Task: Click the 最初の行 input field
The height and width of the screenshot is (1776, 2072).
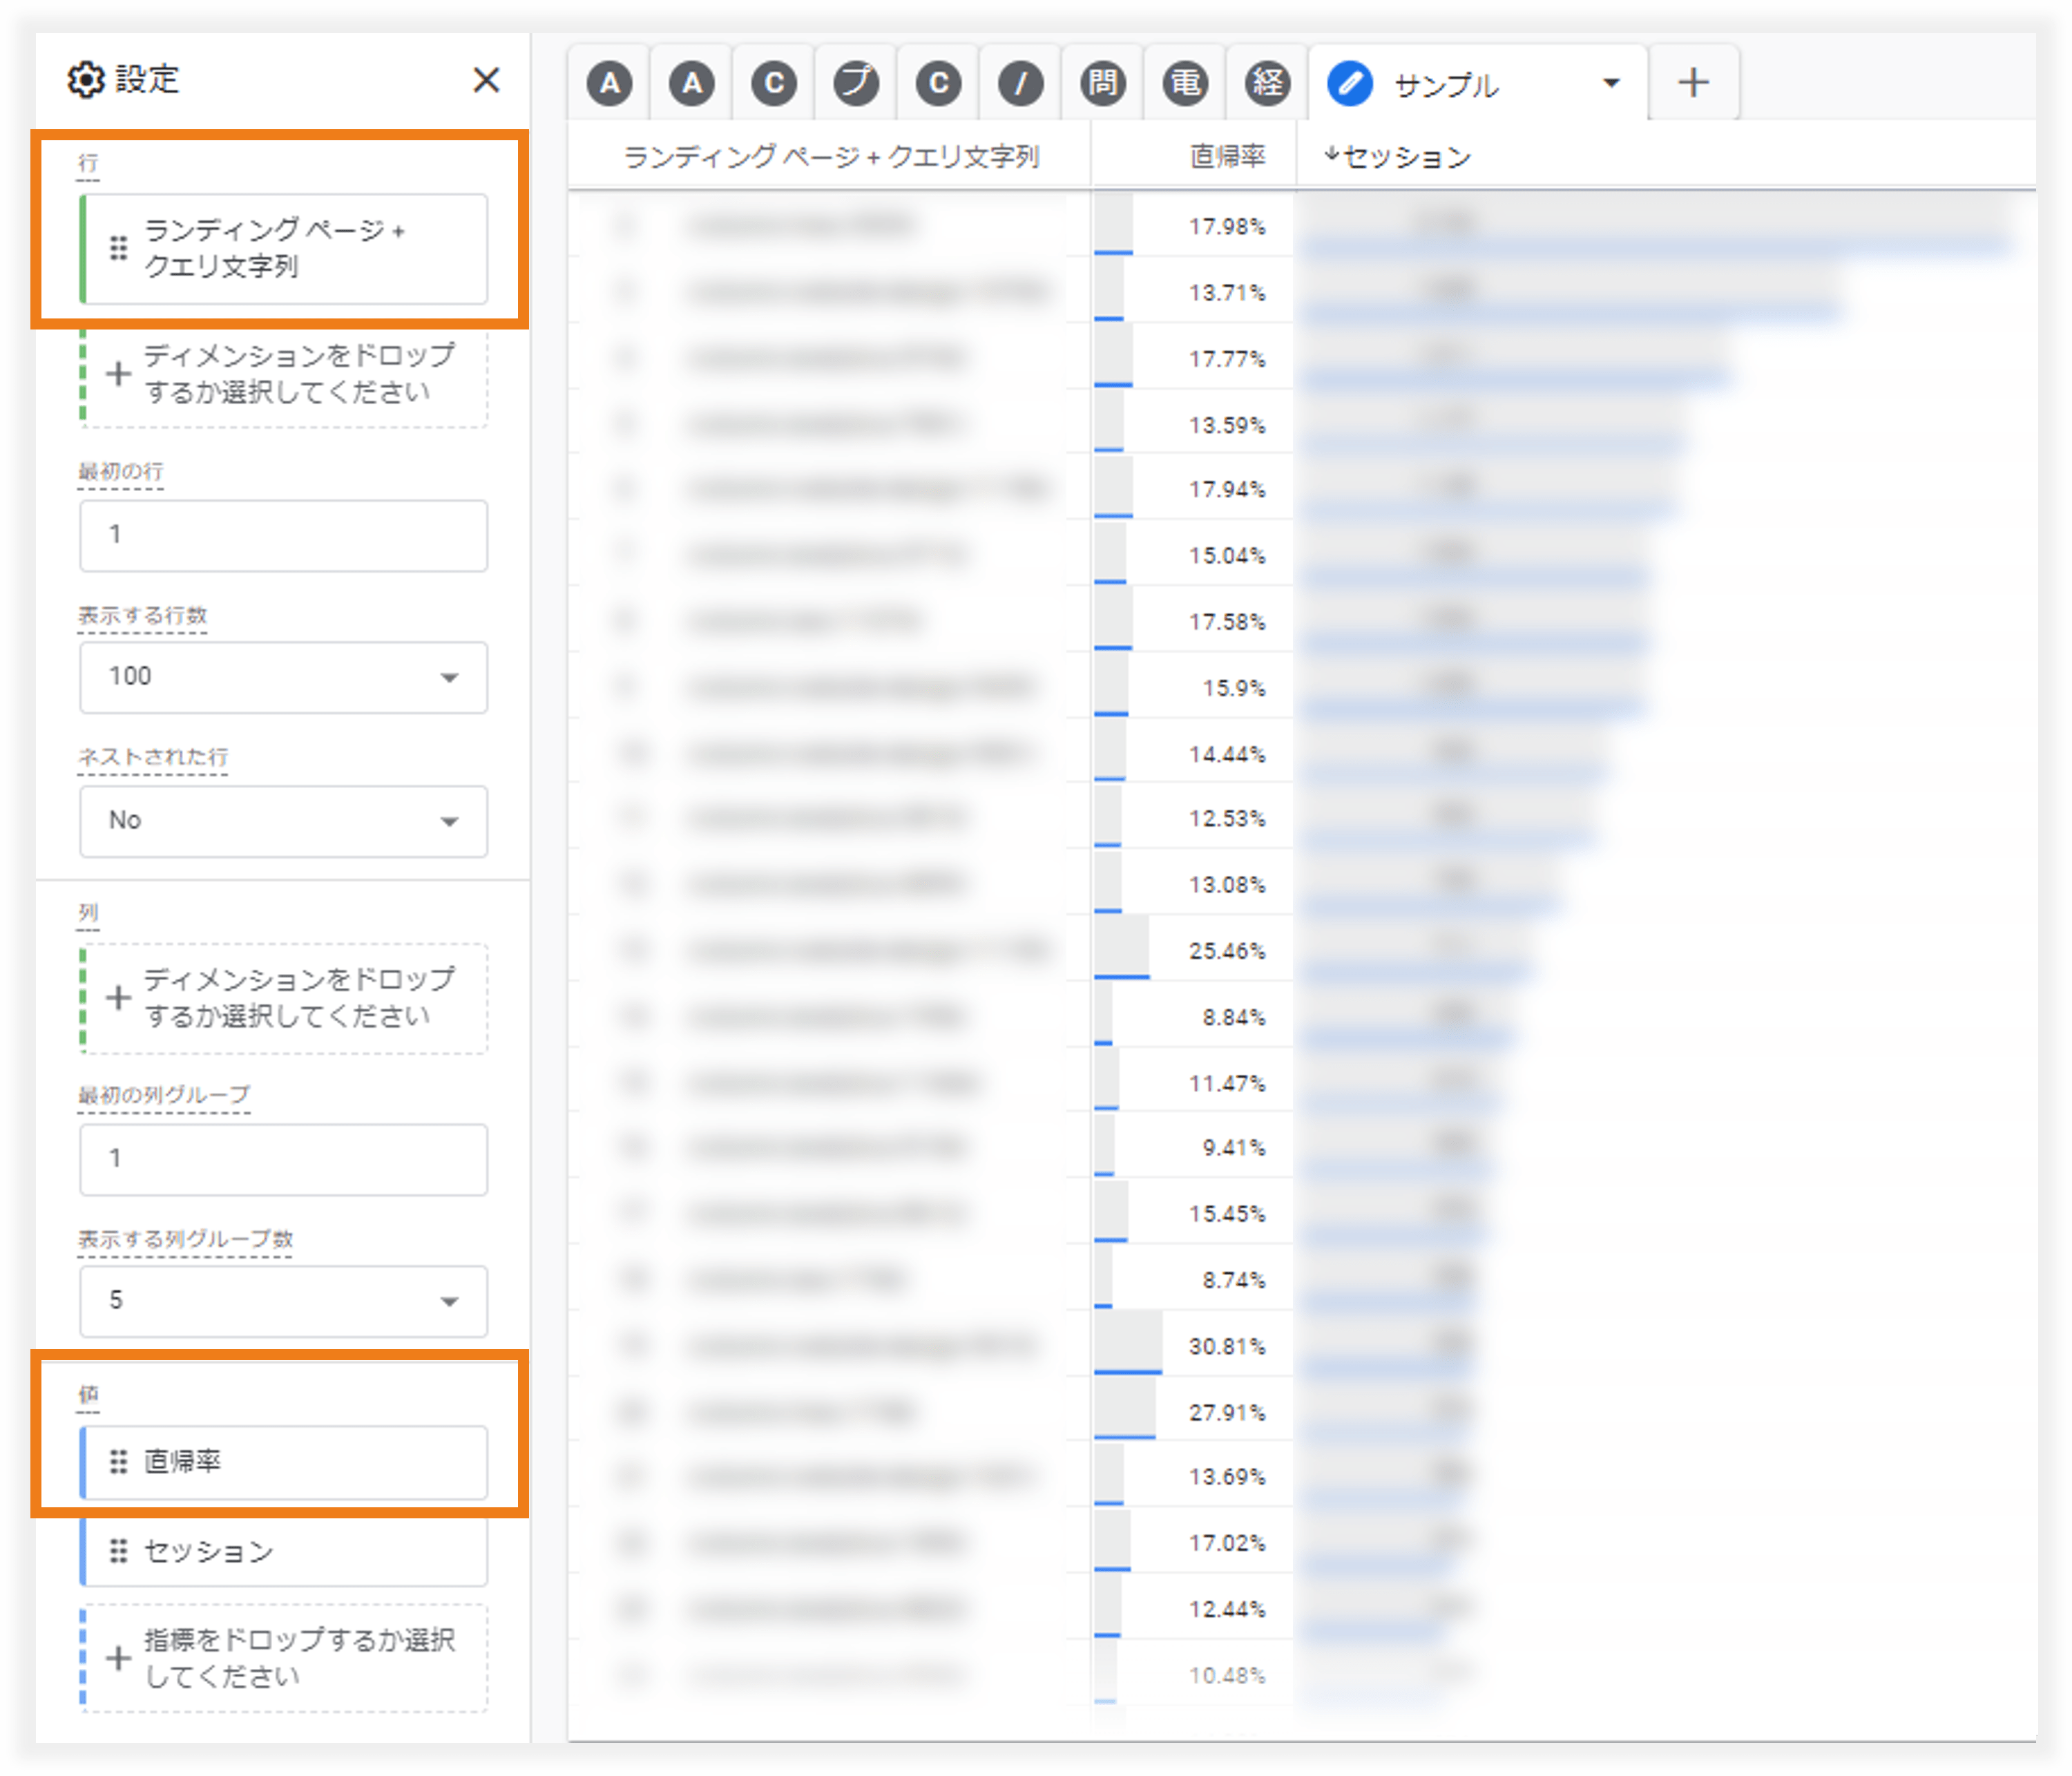Action: [x=284, y=535]
